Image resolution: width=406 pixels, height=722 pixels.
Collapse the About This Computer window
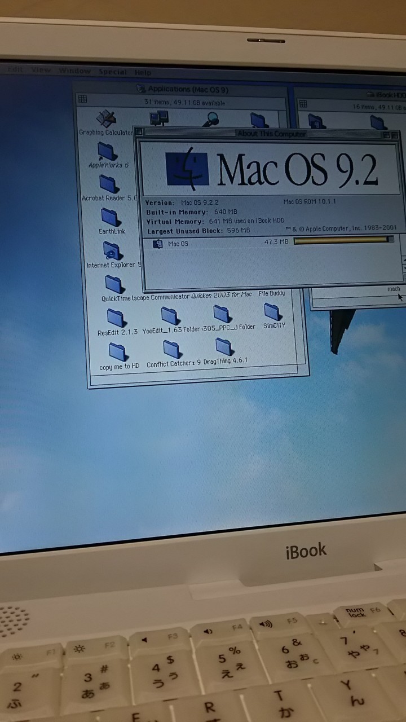[x=396, y=135]
